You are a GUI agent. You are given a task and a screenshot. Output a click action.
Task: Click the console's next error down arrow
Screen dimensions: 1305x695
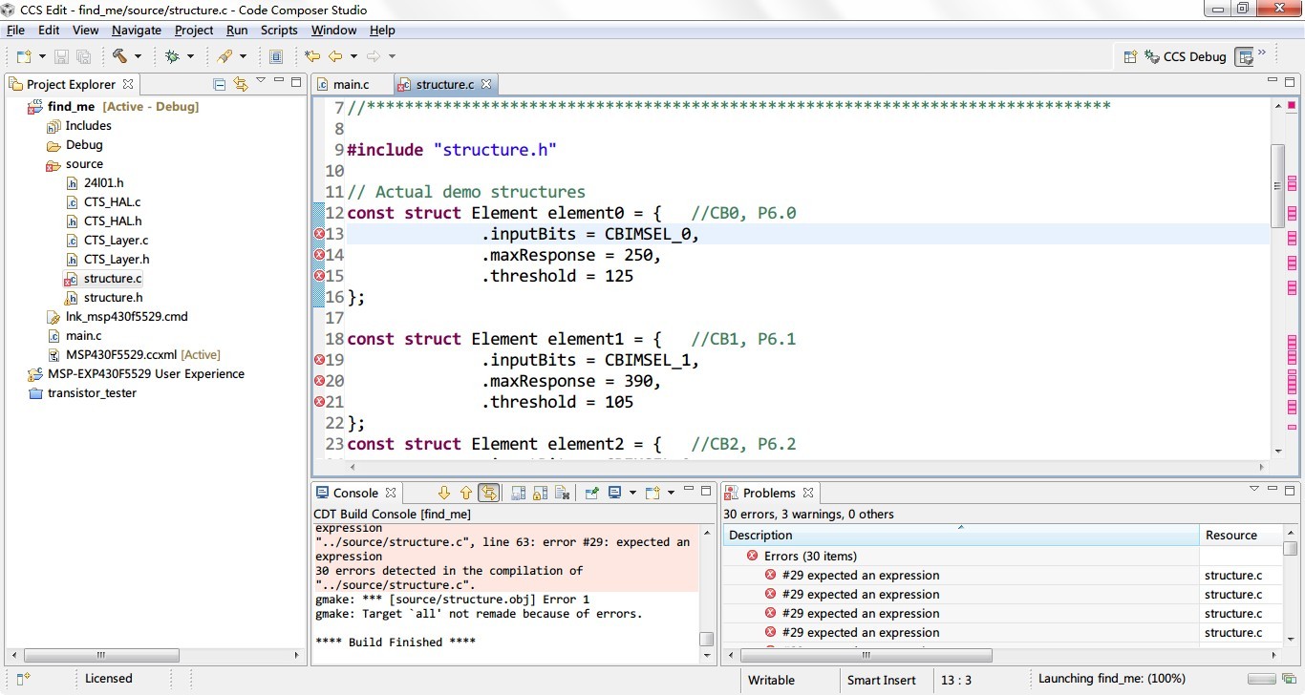click(444, 493)
